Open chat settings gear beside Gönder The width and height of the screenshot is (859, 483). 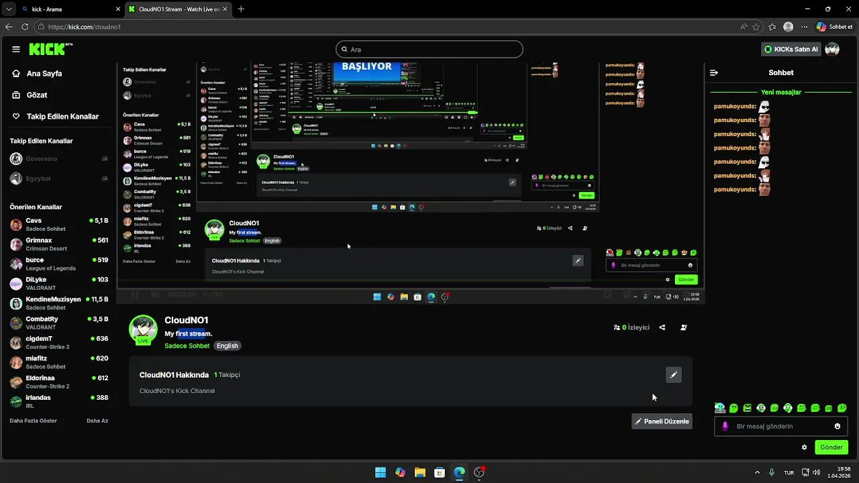[x=804, y=447]
